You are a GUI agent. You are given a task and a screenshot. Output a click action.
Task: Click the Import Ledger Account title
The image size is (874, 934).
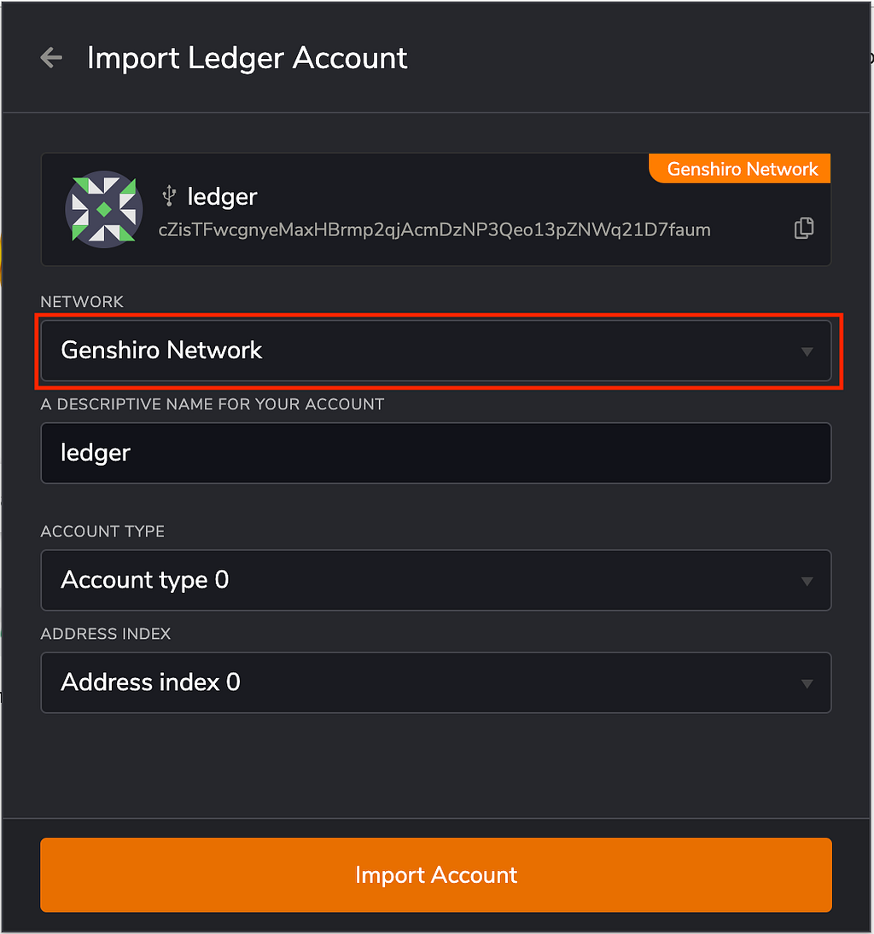tap(248, 58)
